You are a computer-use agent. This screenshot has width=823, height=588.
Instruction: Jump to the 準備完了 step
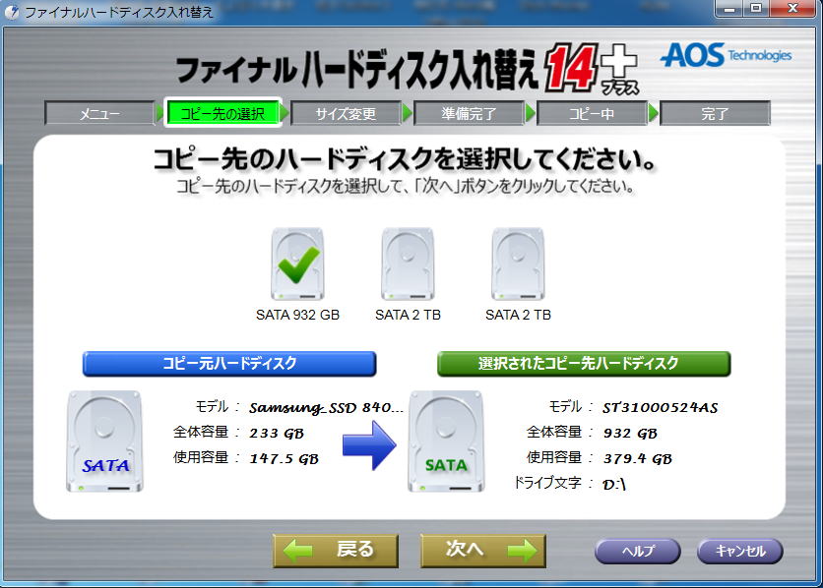[469, 114]
